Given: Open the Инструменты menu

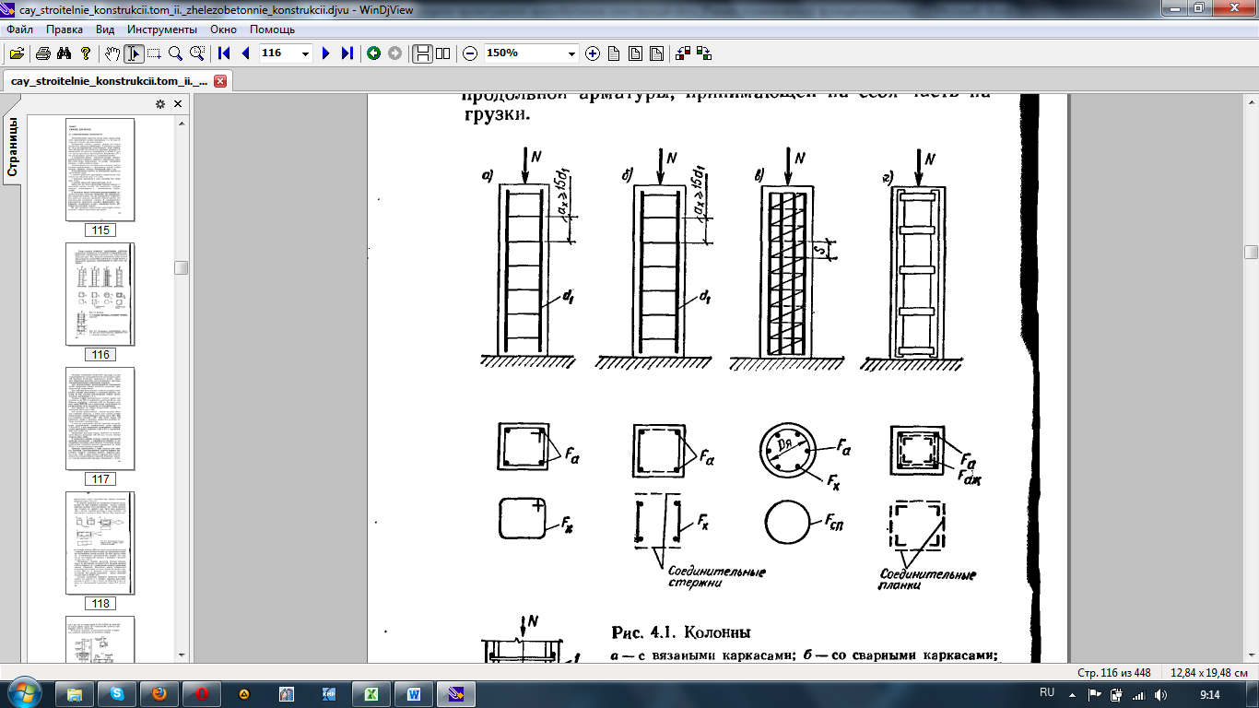Looking at the screenshot, I should 162,29.
